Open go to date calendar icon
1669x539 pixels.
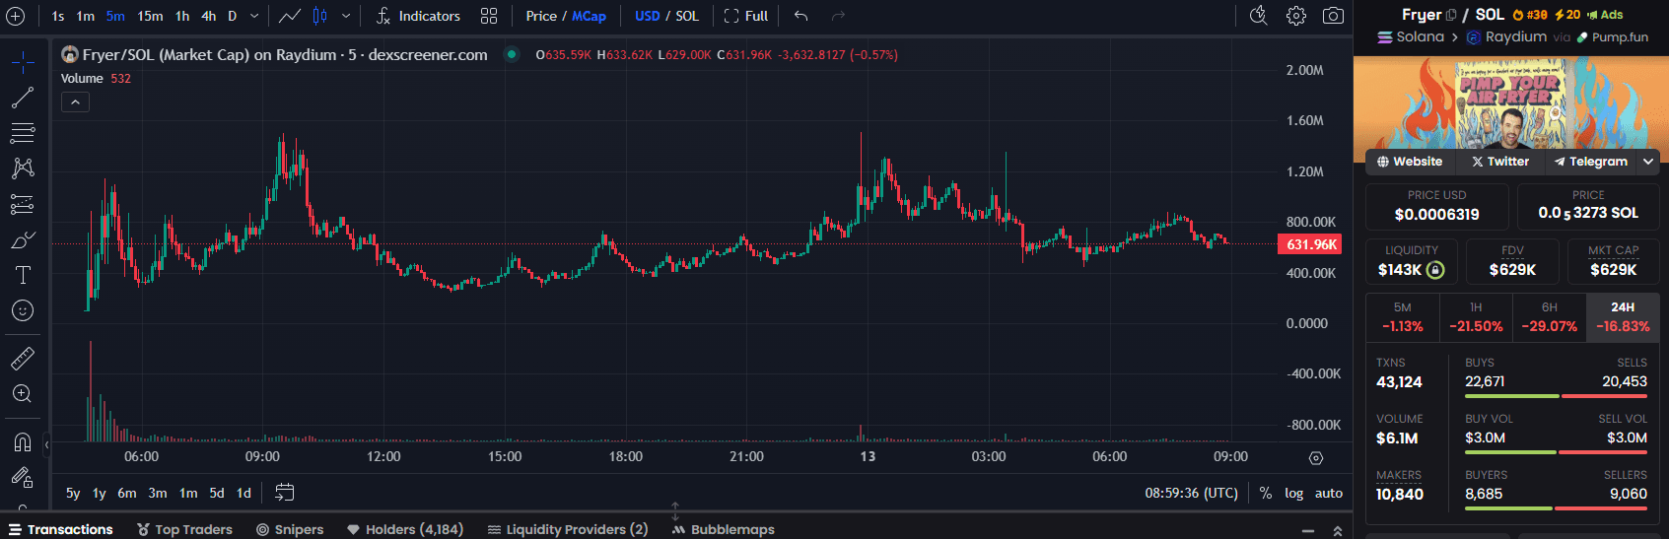[x=284, y=493]
